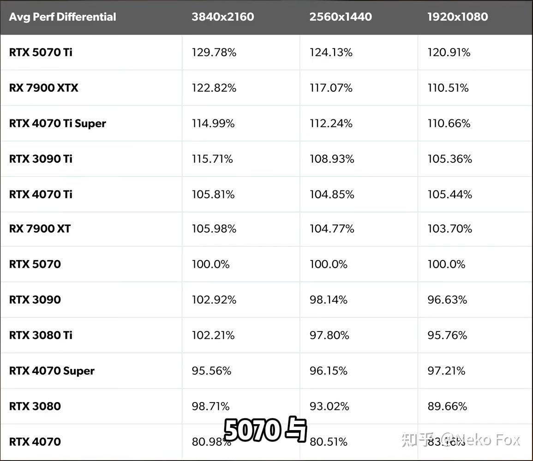Select the 102.92% cell for RTX 3090
The width and height of the screenshot is (533, 461).
[x=214, y=300]
